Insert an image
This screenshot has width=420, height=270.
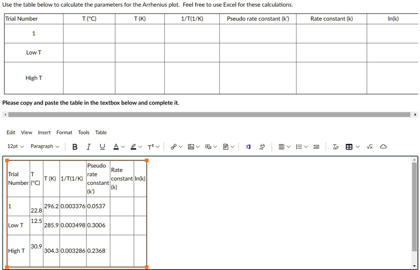(x=191, y=146)
